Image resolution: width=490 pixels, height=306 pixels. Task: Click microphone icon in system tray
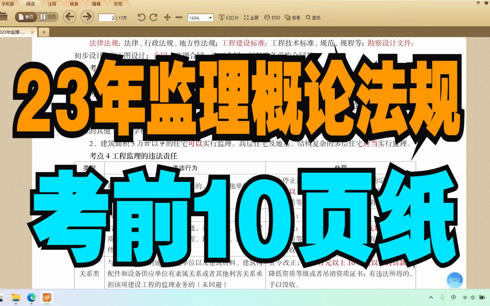pyautogui.click(x=442, y=297)
